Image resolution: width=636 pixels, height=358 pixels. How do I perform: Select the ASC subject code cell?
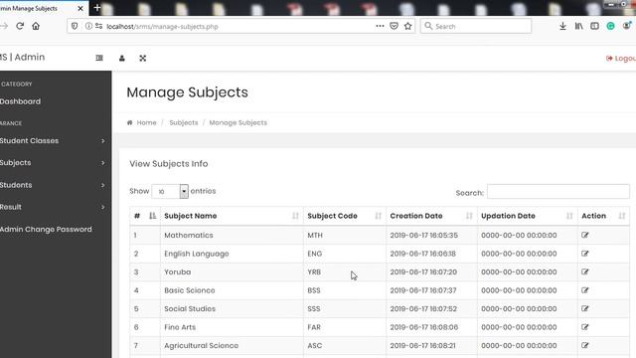pos(345,345)
